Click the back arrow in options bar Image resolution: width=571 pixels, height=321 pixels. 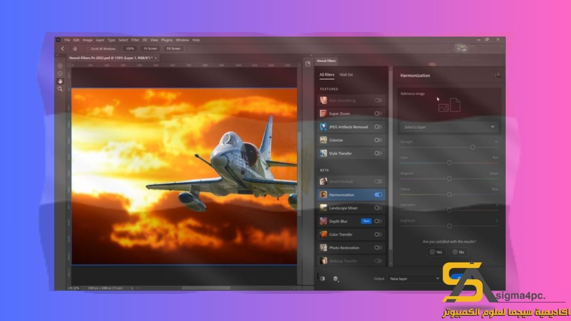point(62,49)
